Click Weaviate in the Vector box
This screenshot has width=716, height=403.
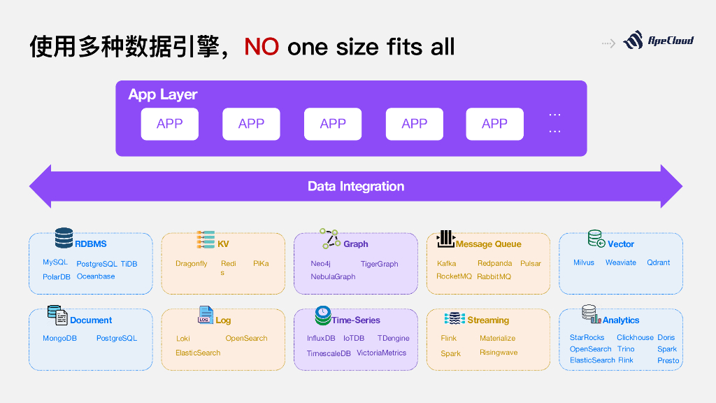[621, 263]
